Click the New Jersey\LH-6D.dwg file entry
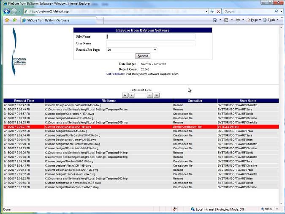 point(71,140)
